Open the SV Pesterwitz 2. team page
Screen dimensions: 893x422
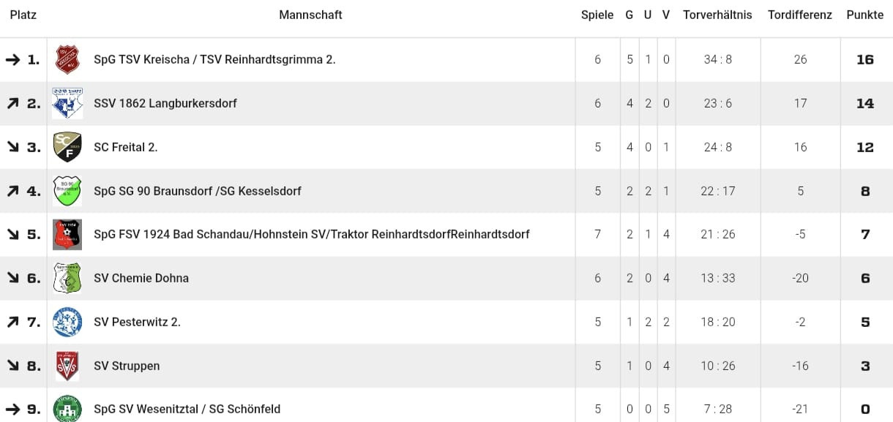tap(137, 322)
